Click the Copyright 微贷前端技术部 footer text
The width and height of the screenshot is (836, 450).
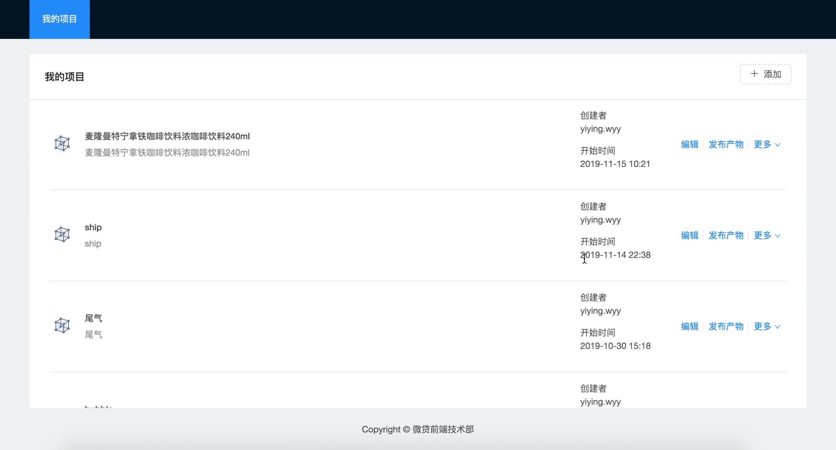418,429
